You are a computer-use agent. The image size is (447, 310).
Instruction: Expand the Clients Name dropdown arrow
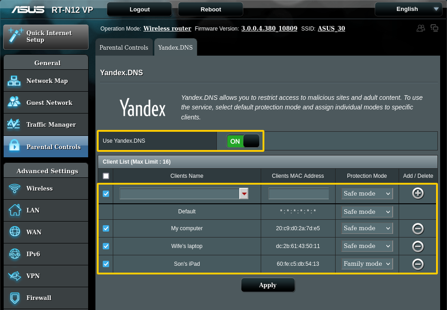click(x=244, y=194)
